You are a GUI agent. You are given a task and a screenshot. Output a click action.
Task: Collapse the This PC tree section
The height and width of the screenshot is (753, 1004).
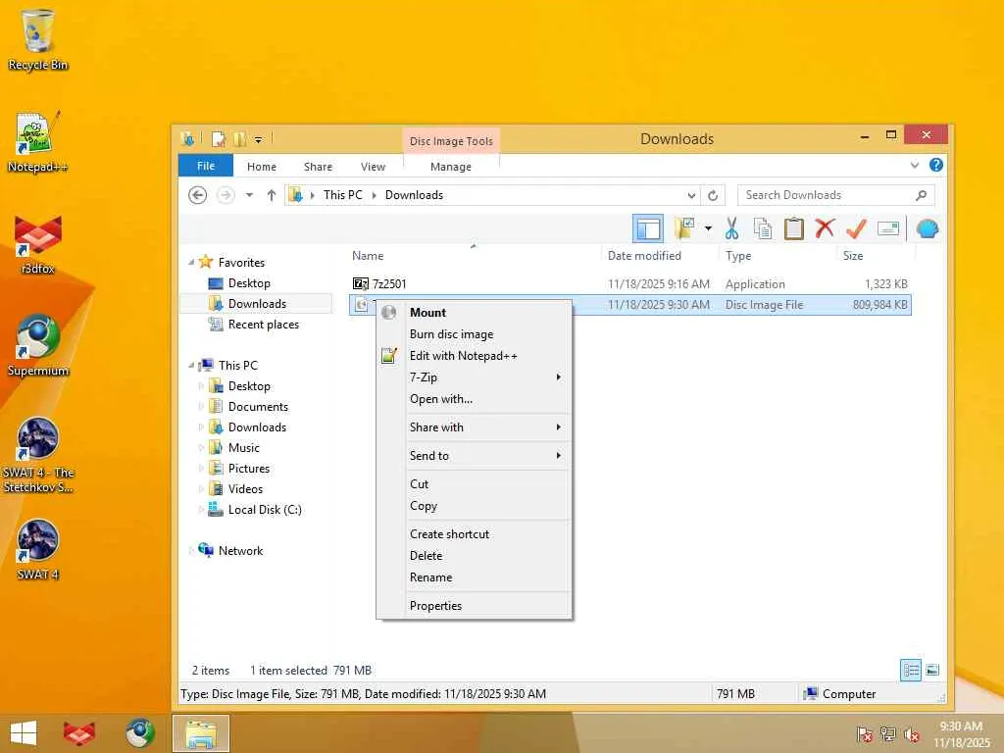[x=191, y=365]
